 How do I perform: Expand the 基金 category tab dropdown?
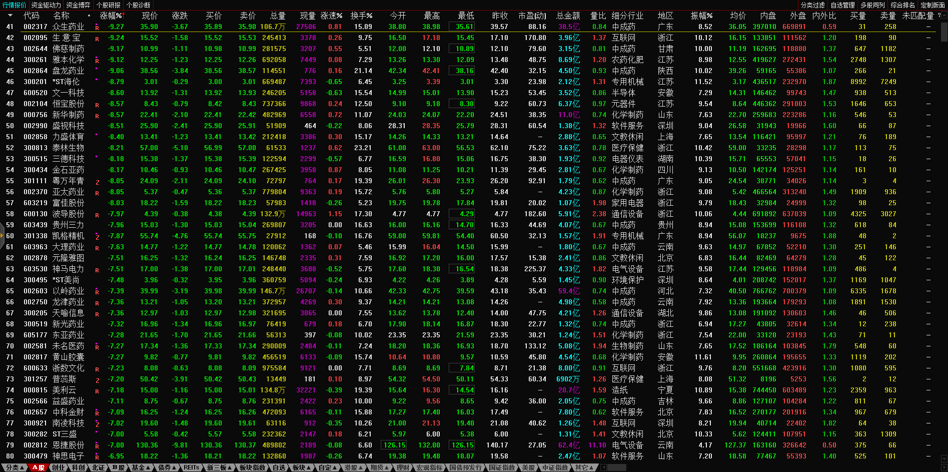coord(140,467)
